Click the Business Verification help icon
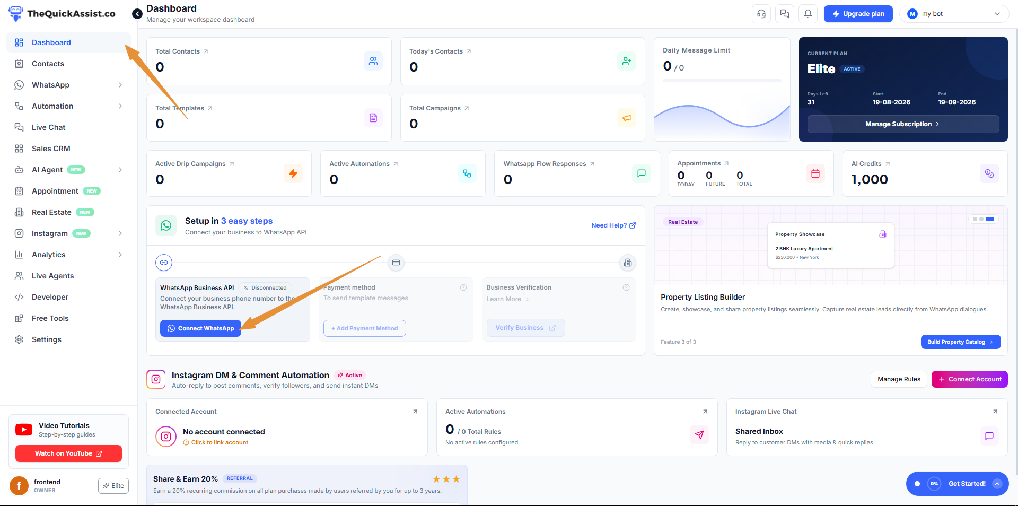 (626, 287)
